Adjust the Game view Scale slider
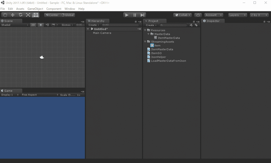The height and width of the screenshot is (163, 271). [72, 95]
